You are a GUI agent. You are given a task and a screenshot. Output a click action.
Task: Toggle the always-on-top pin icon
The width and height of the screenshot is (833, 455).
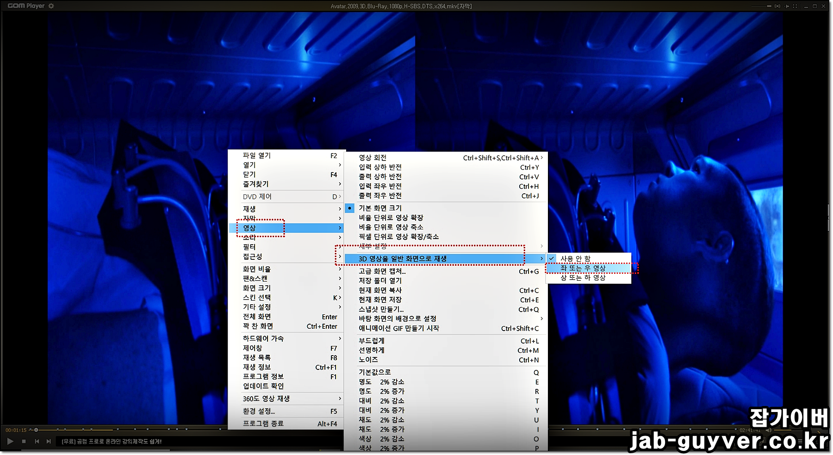click(786, 6)
